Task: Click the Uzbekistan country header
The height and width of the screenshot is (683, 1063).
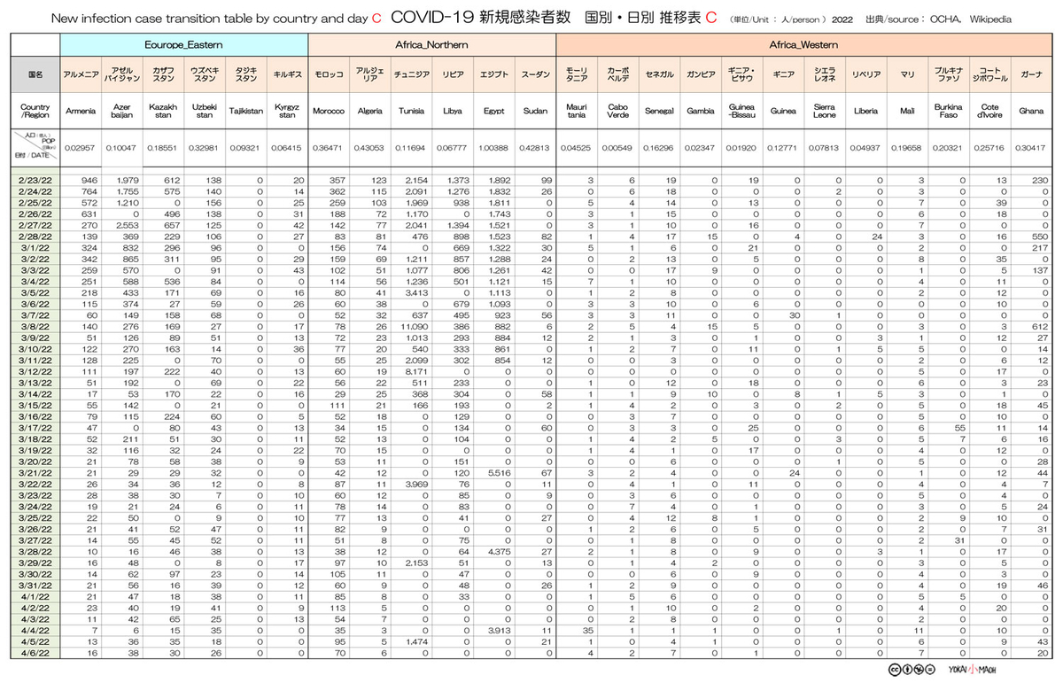Action: [x=205, y=112]
